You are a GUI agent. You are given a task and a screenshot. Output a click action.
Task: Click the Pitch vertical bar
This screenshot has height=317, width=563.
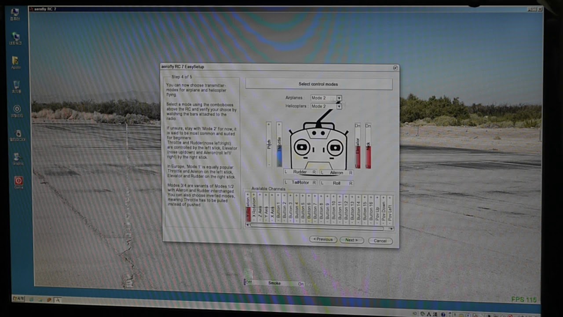click(x=269, y=144)
